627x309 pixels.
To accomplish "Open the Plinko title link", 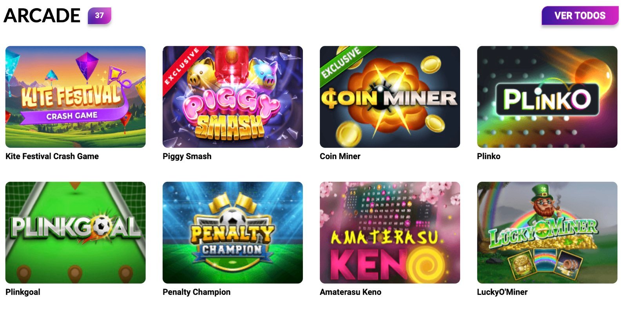I will click(489, 156).
